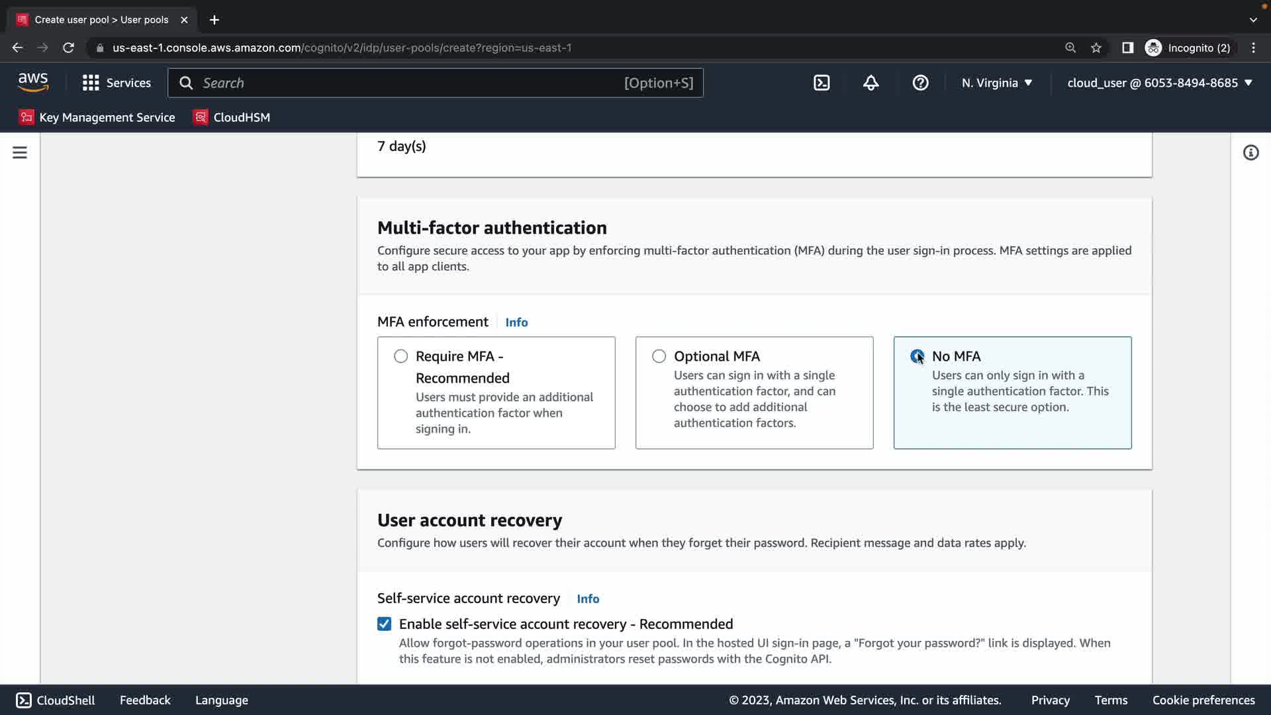Open the right-side info panel icon
Image resolution: width=1271 pixels, height=715 pixels.
[x=1250, y=153]
